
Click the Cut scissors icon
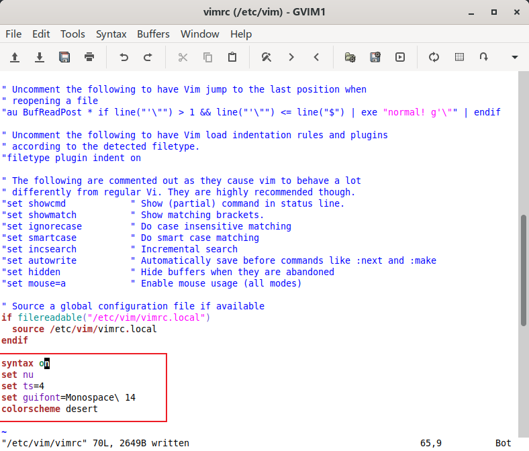tap(183, 57)
